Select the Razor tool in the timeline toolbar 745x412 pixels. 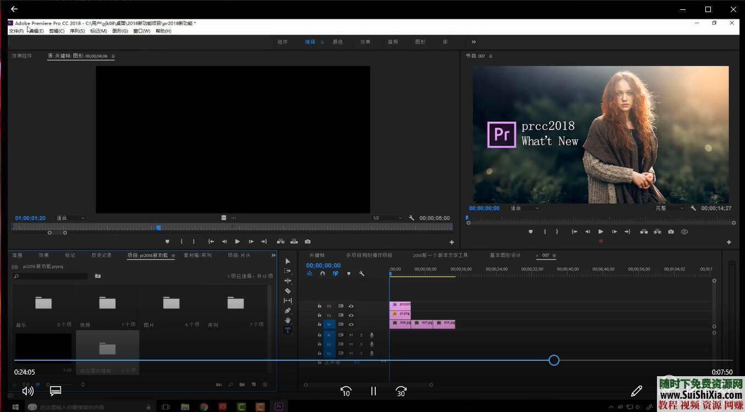click(287, 290)
